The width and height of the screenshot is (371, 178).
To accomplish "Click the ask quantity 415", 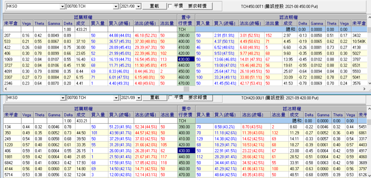I will [164, 65].
